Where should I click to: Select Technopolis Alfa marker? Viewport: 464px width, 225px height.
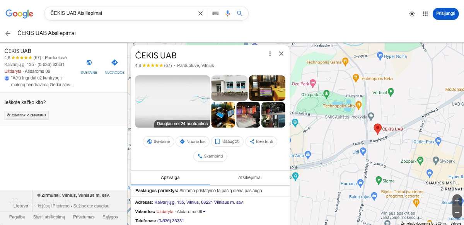358,104
